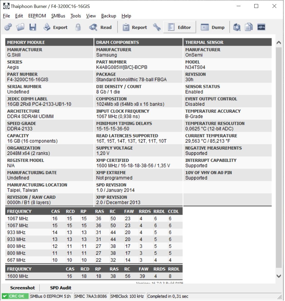Click N34TS04 sensor model value

(x=195, y=67)
